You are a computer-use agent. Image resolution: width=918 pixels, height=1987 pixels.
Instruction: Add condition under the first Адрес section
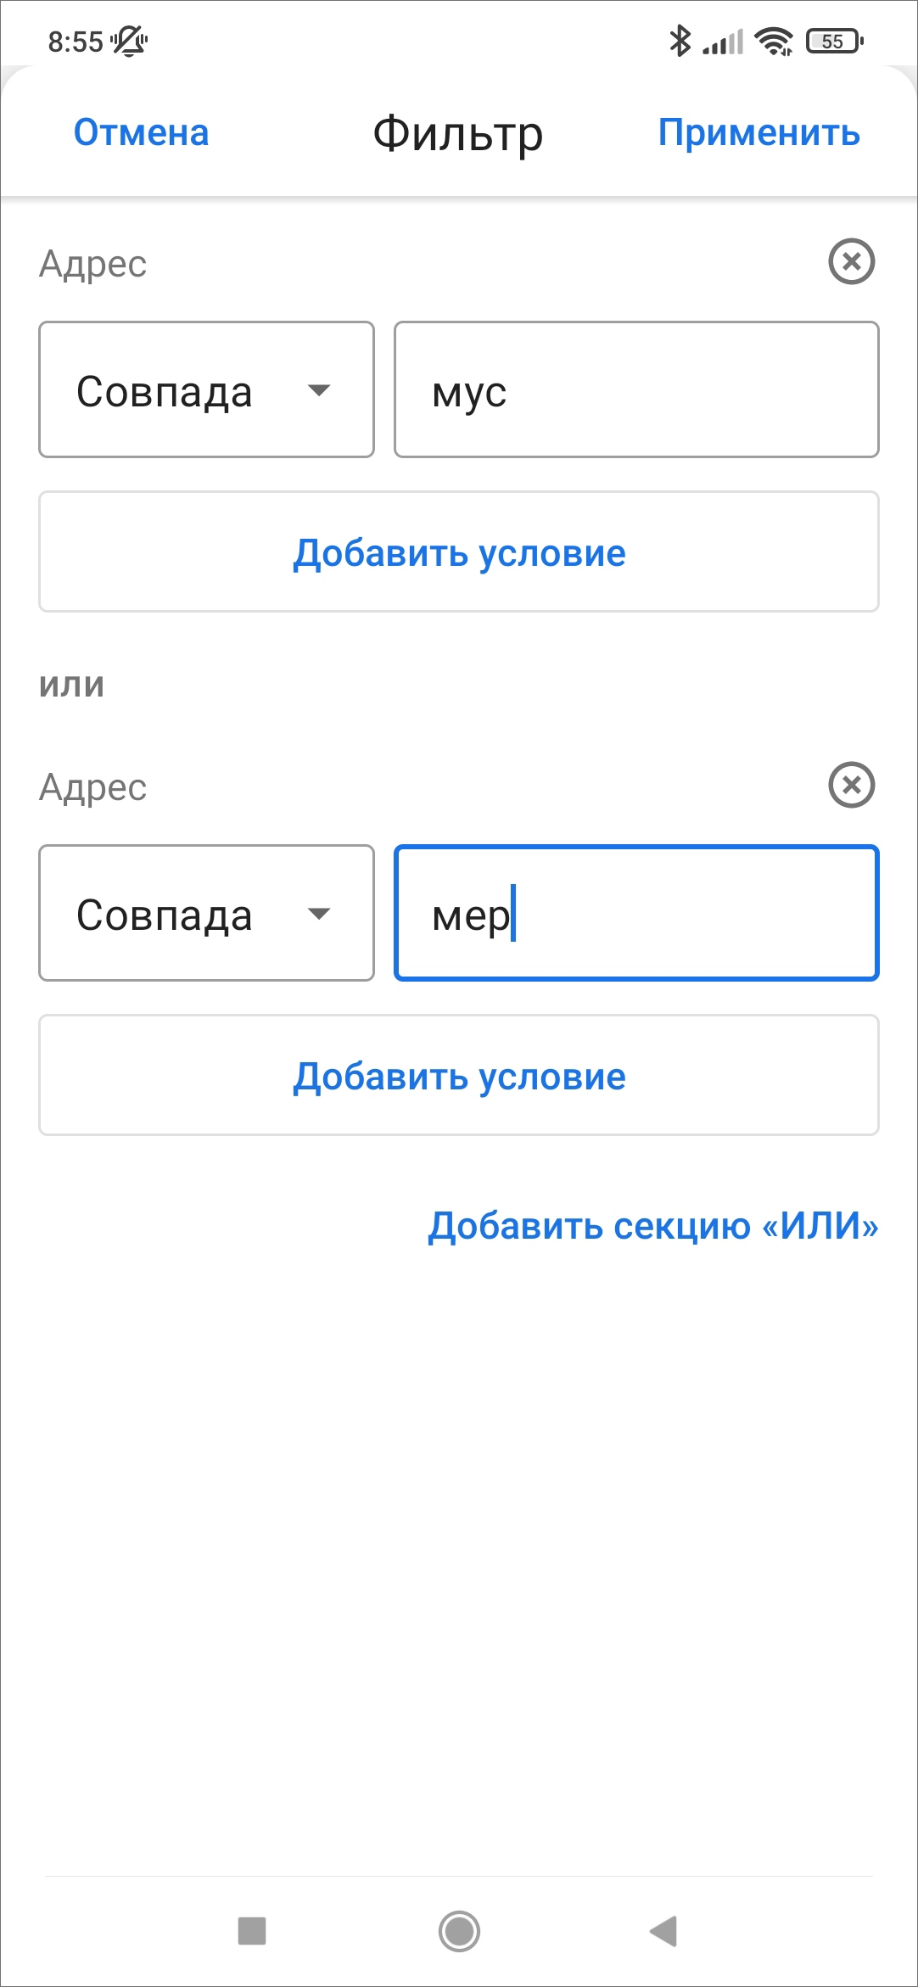[458, 552]
